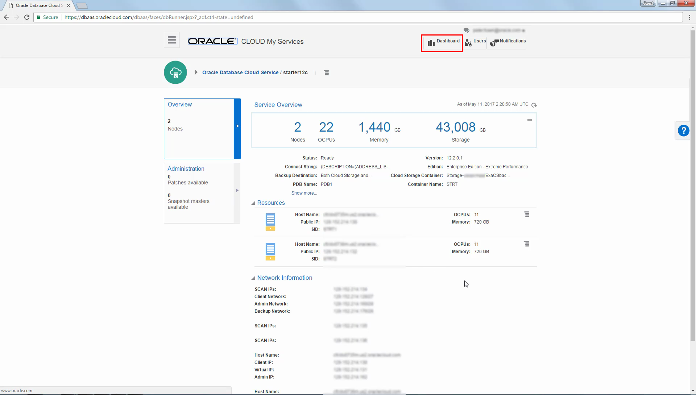Click the Overview tile arrow

coord(237,126)
